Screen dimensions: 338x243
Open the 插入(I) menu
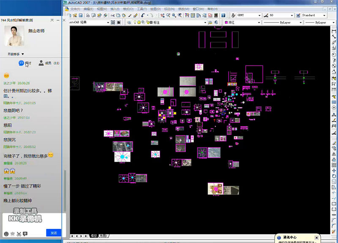pos(115,9)
